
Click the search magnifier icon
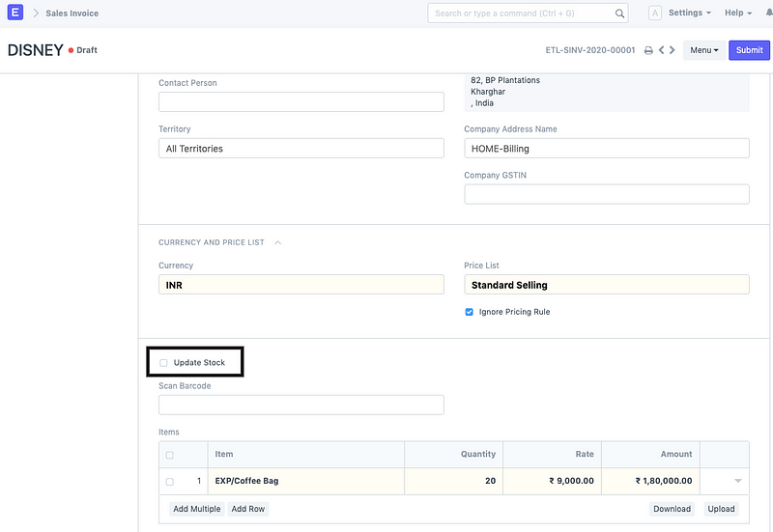(x=619, y=14)
